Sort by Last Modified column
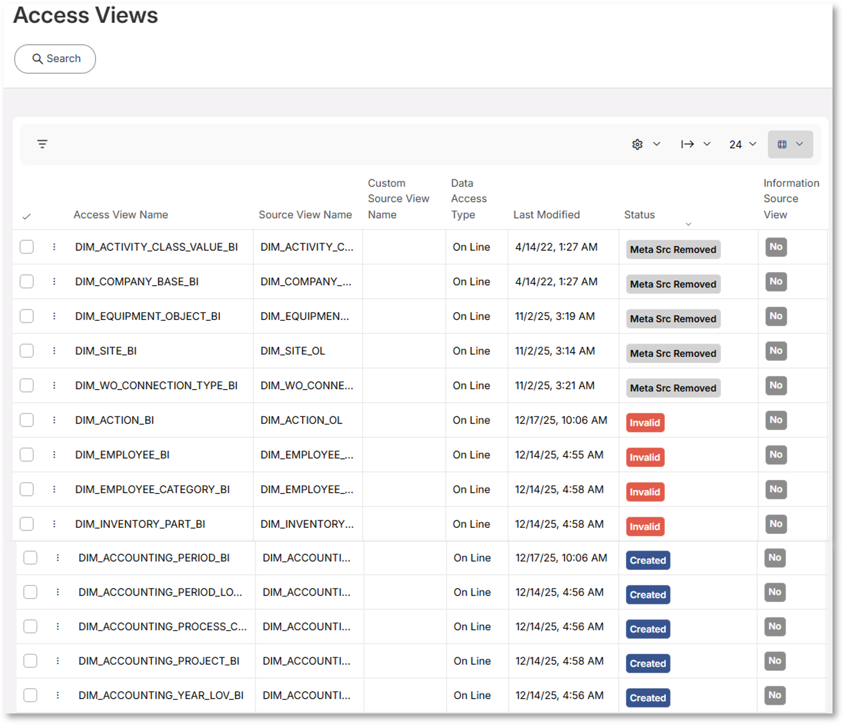The width and height of the screenshot is (844, 725). pos(546,215)
